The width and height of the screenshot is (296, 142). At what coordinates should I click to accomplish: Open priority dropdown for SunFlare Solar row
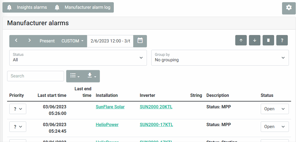18,109
